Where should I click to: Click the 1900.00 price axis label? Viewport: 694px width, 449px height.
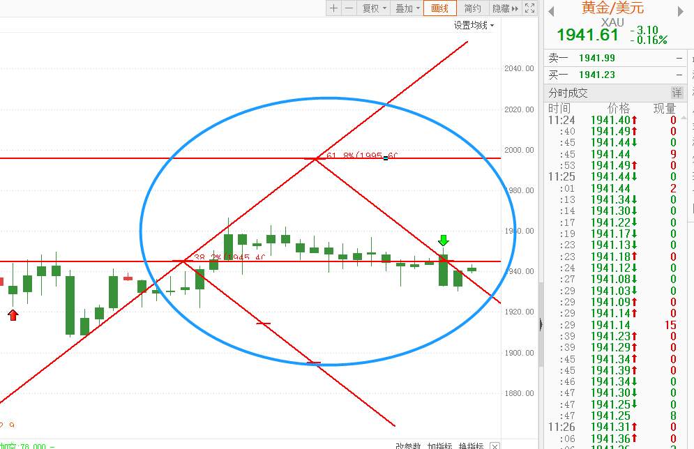click(519, 353)
